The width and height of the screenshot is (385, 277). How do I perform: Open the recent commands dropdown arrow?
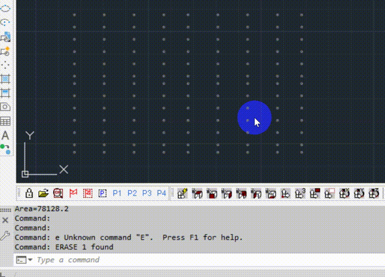click(x=30, y=259)
